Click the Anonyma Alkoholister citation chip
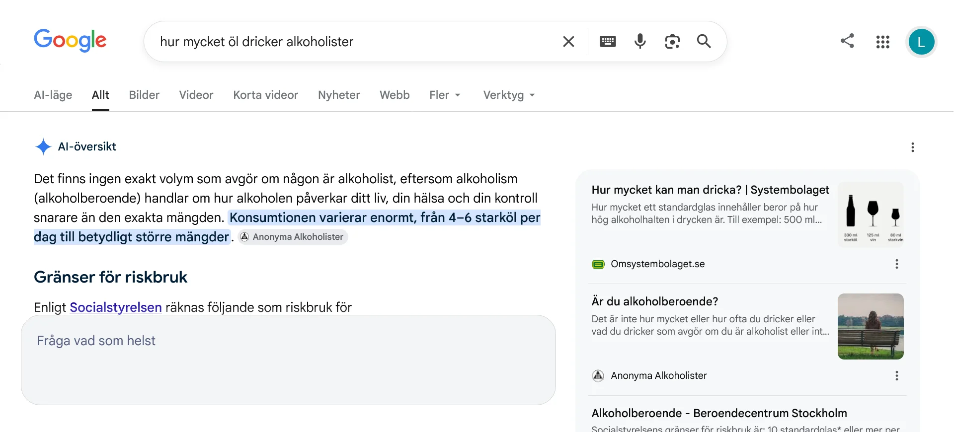This screenshot has width=954, height=432. tap(293, 237)
